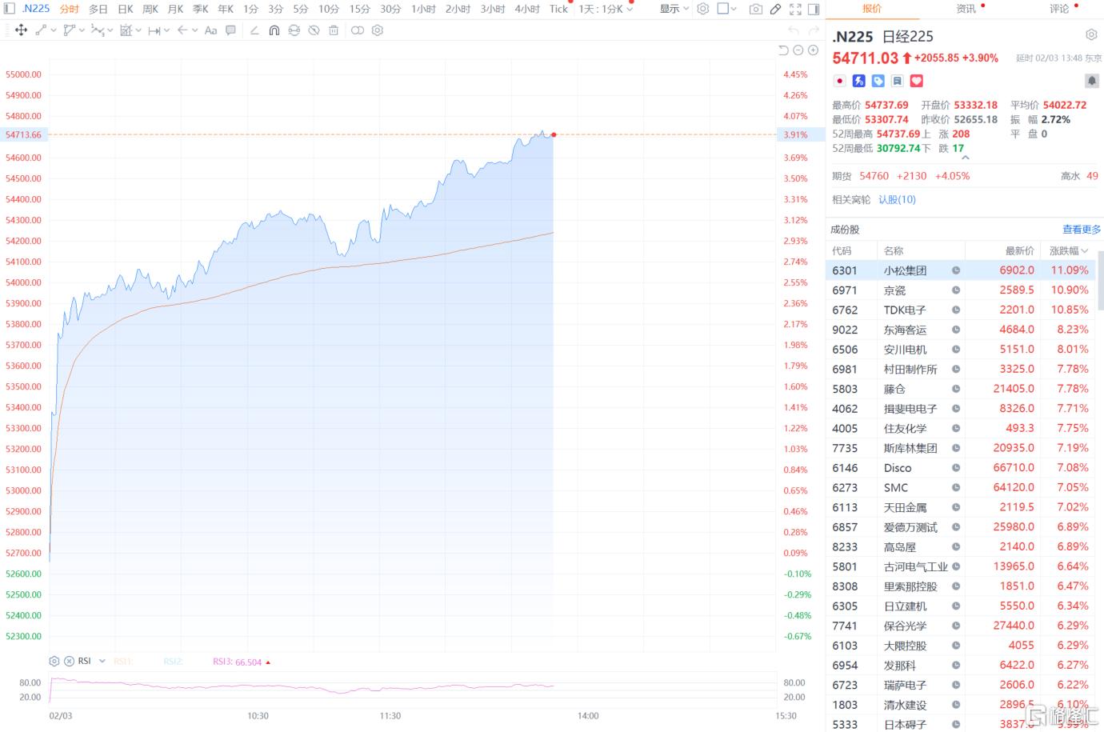Viewport: 1104px width, 732px height.
Task: Sort constituents by 涨跌幅 column
Action: (1069, 250)
